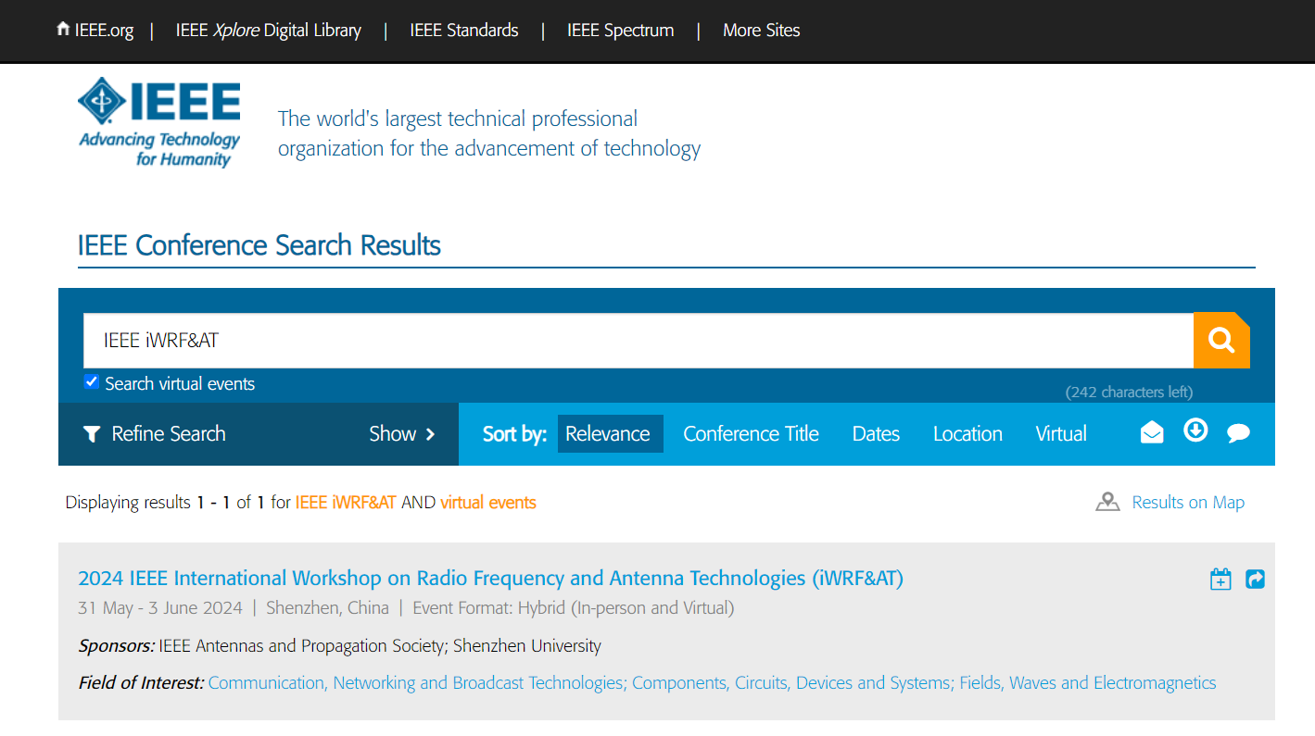Image resolution: width=1315 pixels, height=736 pixels.
Task: Open the More Sites menu
Action: [761, 31]
